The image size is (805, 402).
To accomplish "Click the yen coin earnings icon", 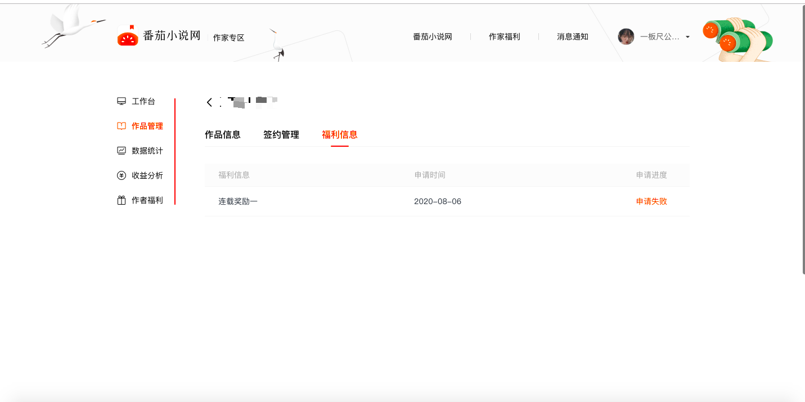I will 121,175.
